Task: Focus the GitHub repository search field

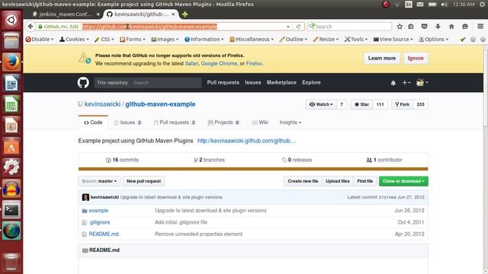Action: coord(166,83)
